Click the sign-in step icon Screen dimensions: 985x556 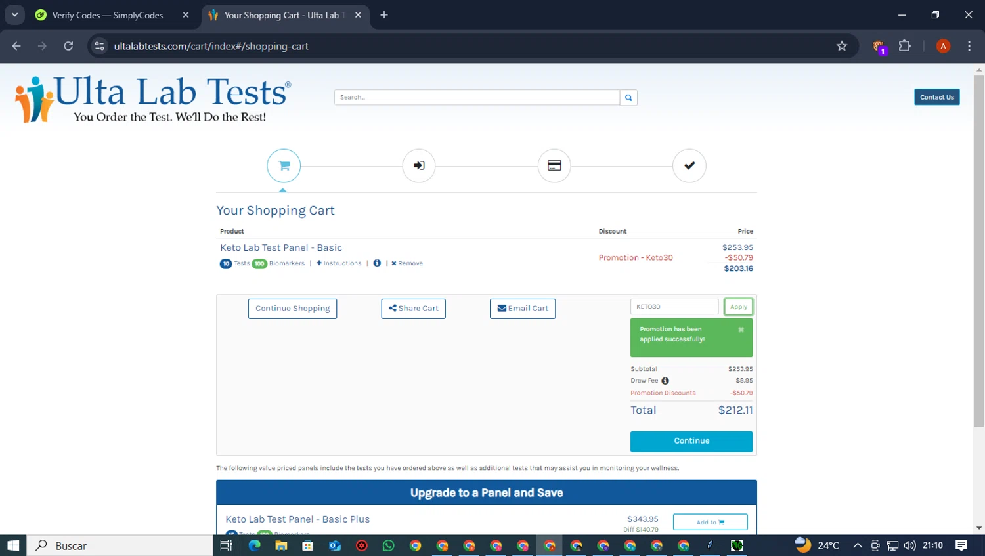[419, 165]
